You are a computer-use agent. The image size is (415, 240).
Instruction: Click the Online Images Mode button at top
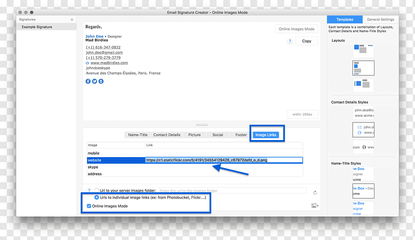296,29
